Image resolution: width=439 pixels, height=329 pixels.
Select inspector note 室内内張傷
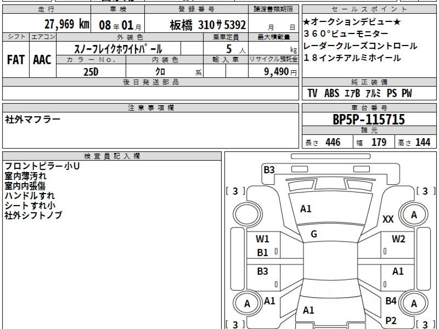tap(26, 186)
